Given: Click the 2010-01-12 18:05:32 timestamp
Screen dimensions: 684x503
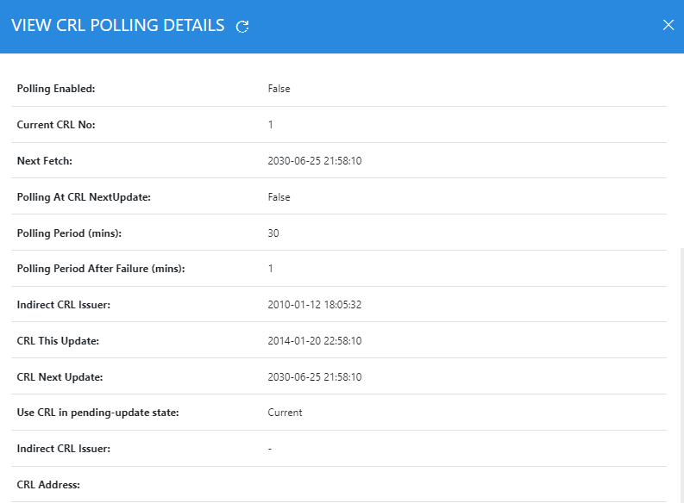Looking at the screenshot, I should (x=314, y=305).
